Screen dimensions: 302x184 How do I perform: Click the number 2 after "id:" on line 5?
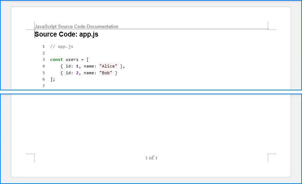(77, 73)
